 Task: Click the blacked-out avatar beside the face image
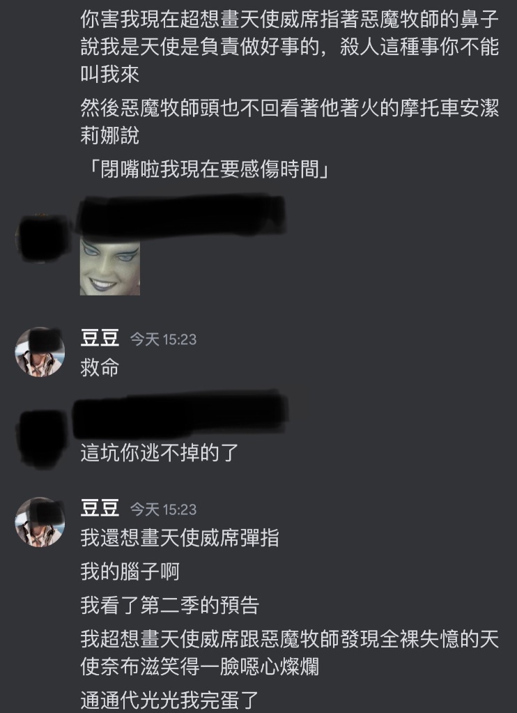(42, 238)
